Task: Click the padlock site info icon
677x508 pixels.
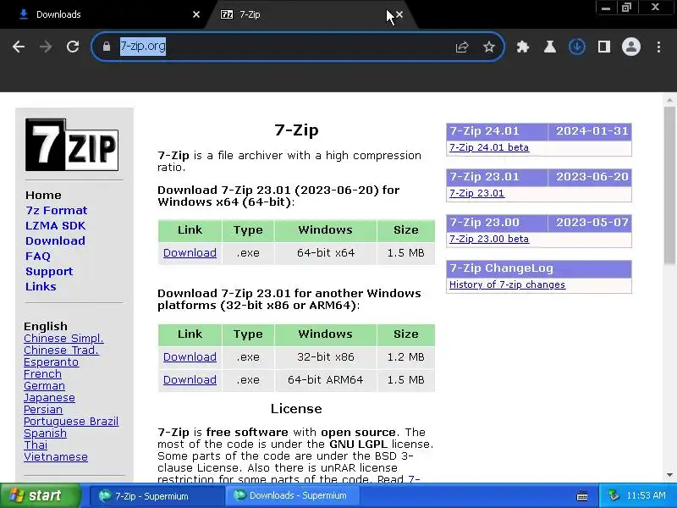Action: point(107,47)
